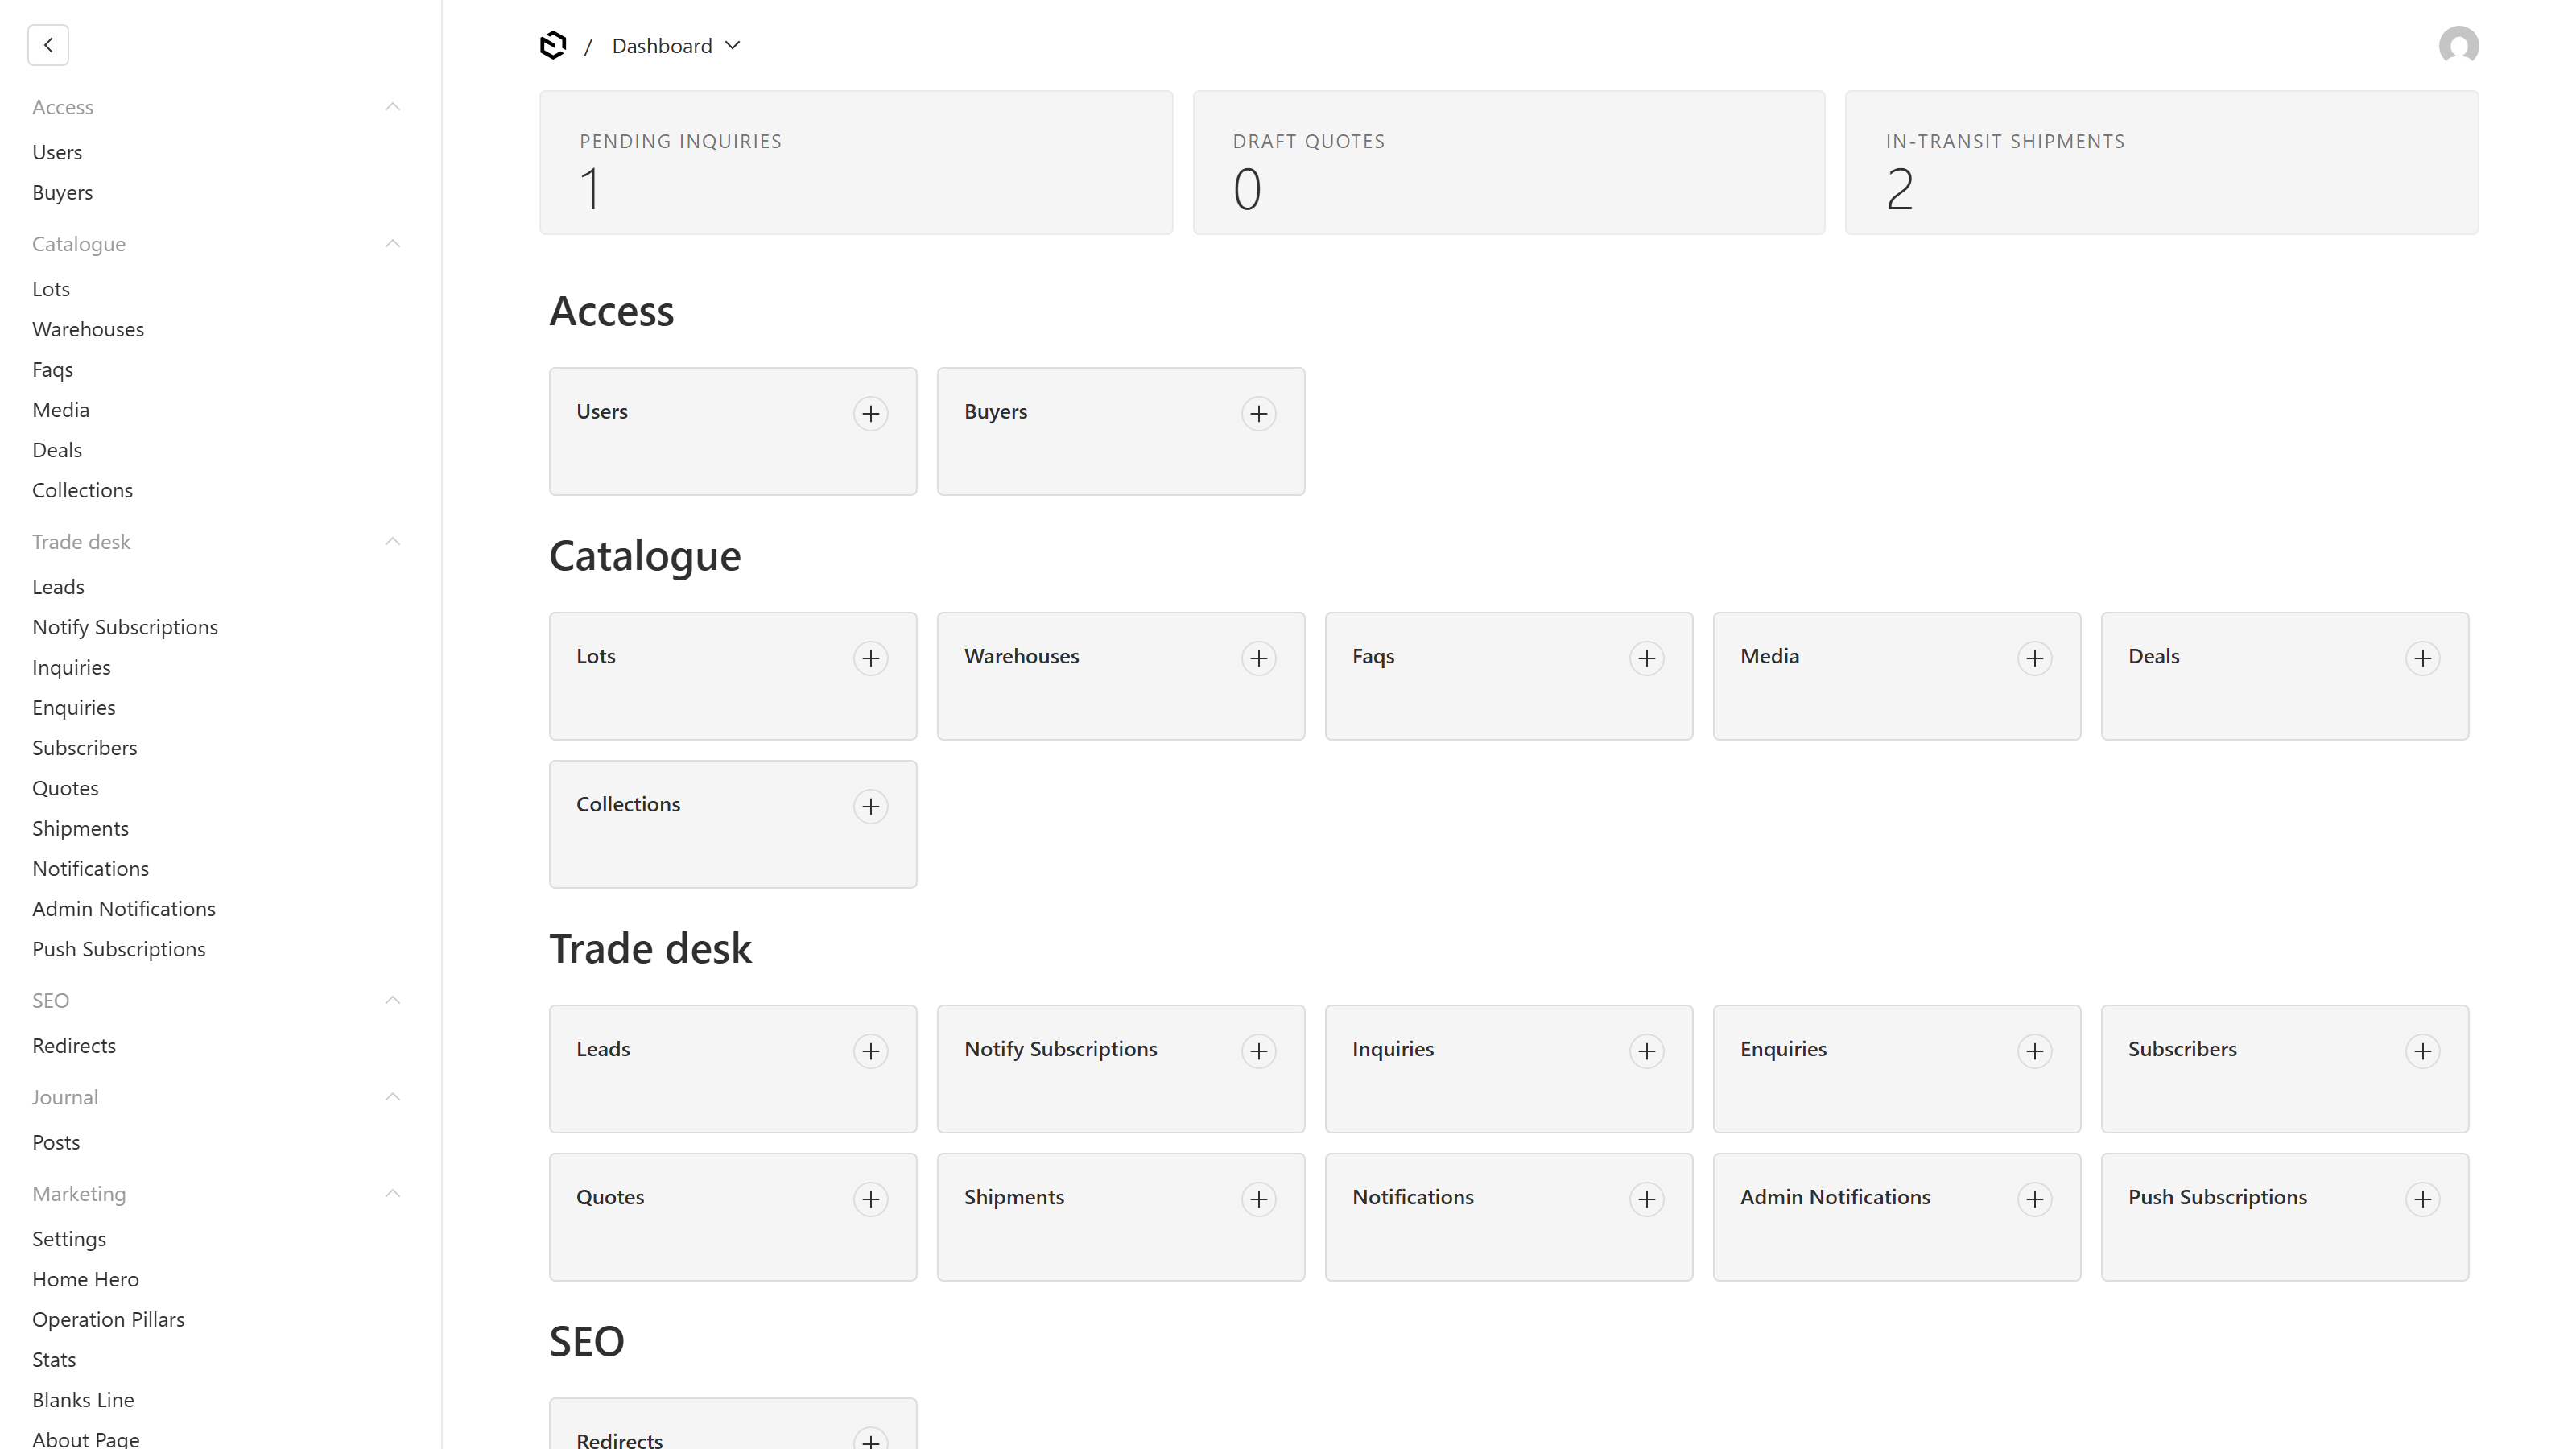Add a new Warehouse with plus icon
Image resolution: width=2576 pixels, height=1449 pixels.
coord(1259,658)
